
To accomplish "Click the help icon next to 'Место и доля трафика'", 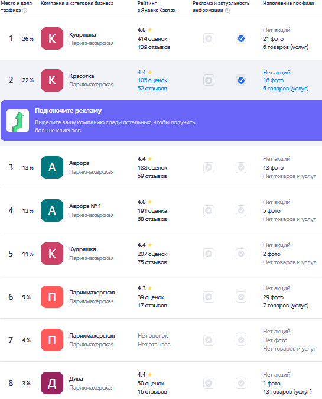I will coord(25,11).
